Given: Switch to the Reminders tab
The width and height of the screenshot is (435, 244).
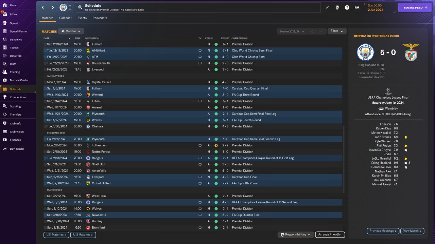Looking at the screenshot, I should click(x=100, y=18).
